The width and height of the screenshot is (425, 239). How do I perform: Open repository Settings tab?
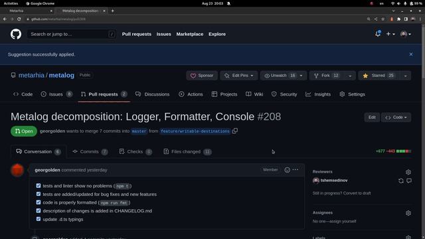point(353,94)
